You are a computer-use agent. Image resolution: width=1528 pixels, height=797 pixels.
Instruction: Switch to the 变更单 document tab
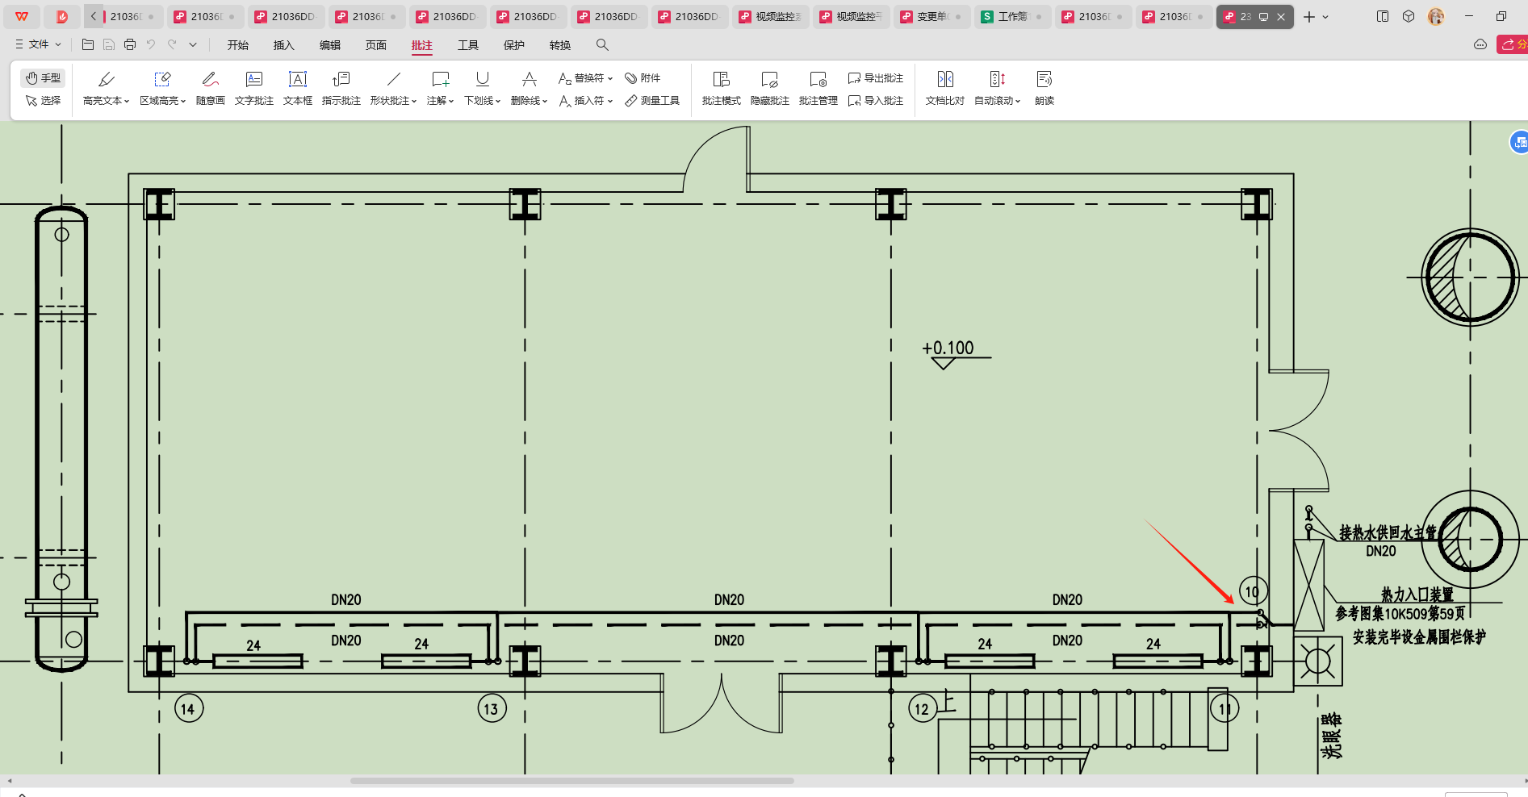click(931, 16)
